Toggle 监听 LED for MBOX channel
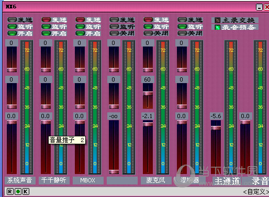Viewport: 269px width, 197px height. point(80,27)
